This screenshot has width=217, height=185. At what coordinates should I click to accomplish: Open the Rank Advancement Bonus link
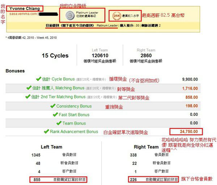[74, 132]
